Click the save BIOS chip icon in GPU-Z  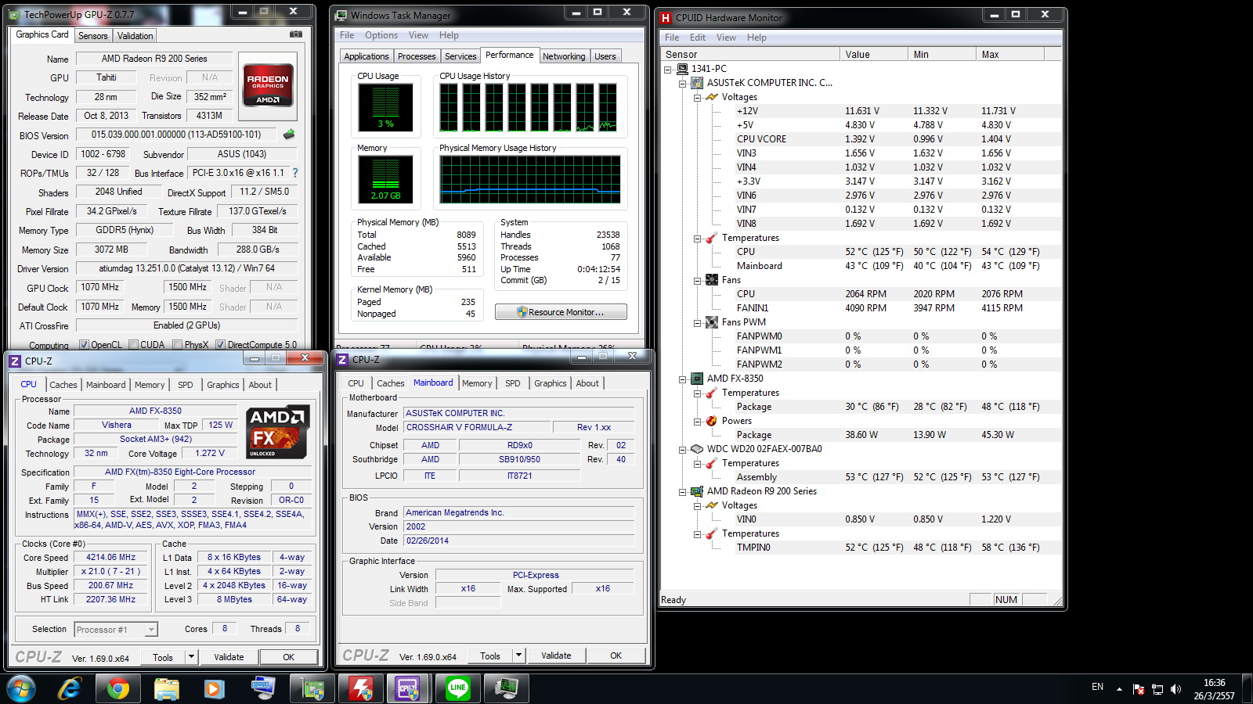point(289,135)
